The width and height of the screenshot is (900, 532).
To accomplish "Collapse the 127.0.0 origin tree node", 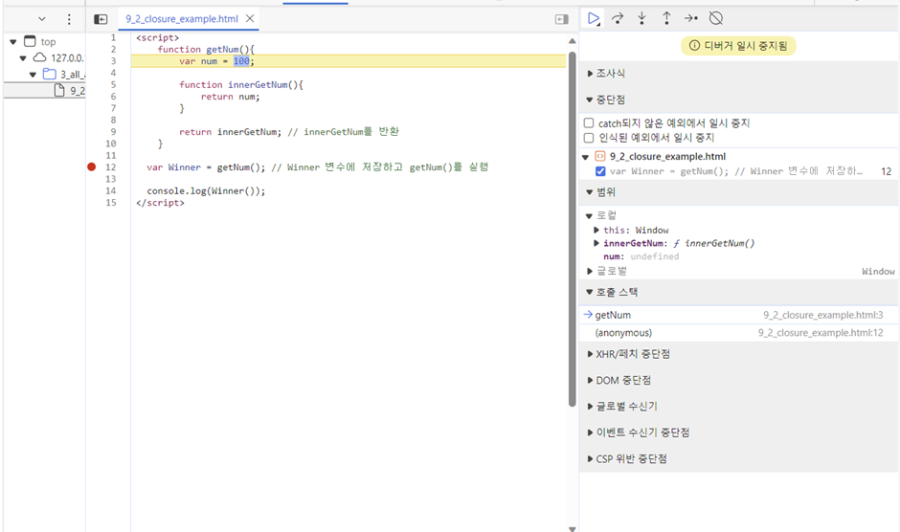I will (23, 58).
